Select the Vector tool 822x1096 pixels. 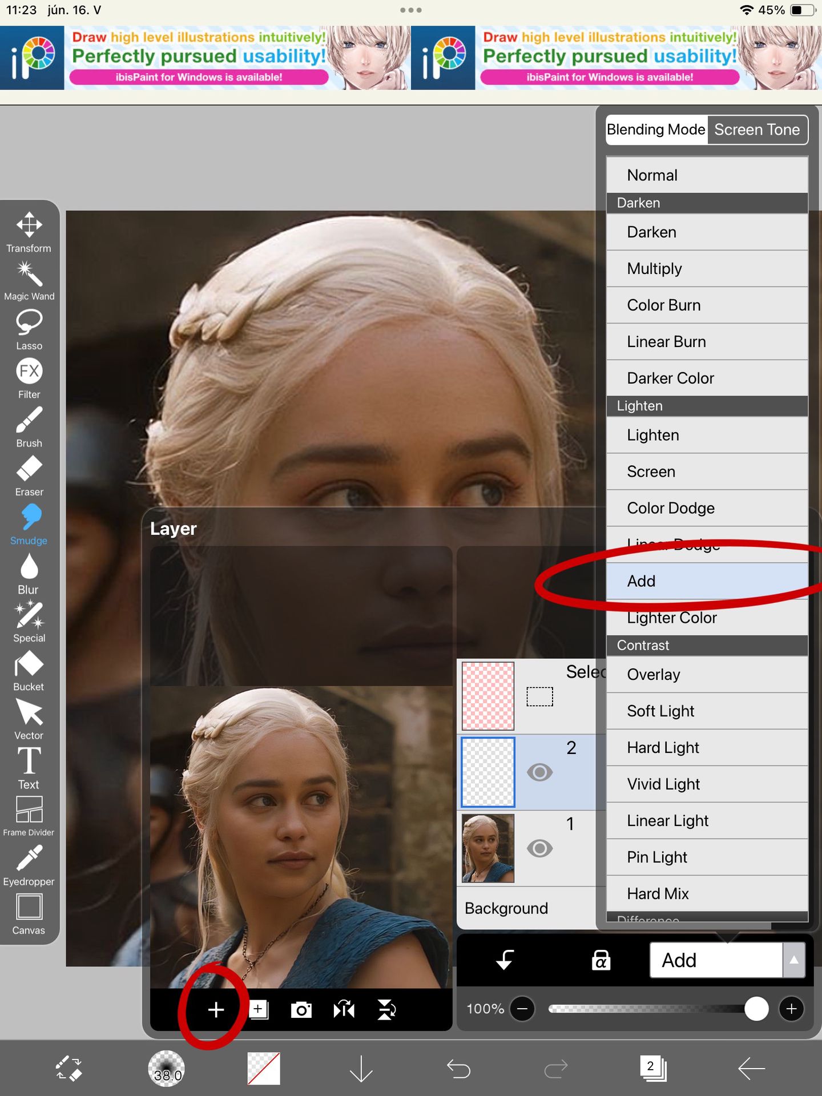click(x=29, y=719)
